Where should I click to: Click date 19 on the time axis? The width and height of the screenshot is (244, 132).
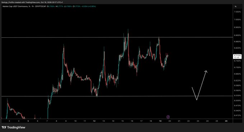(160, 121)
